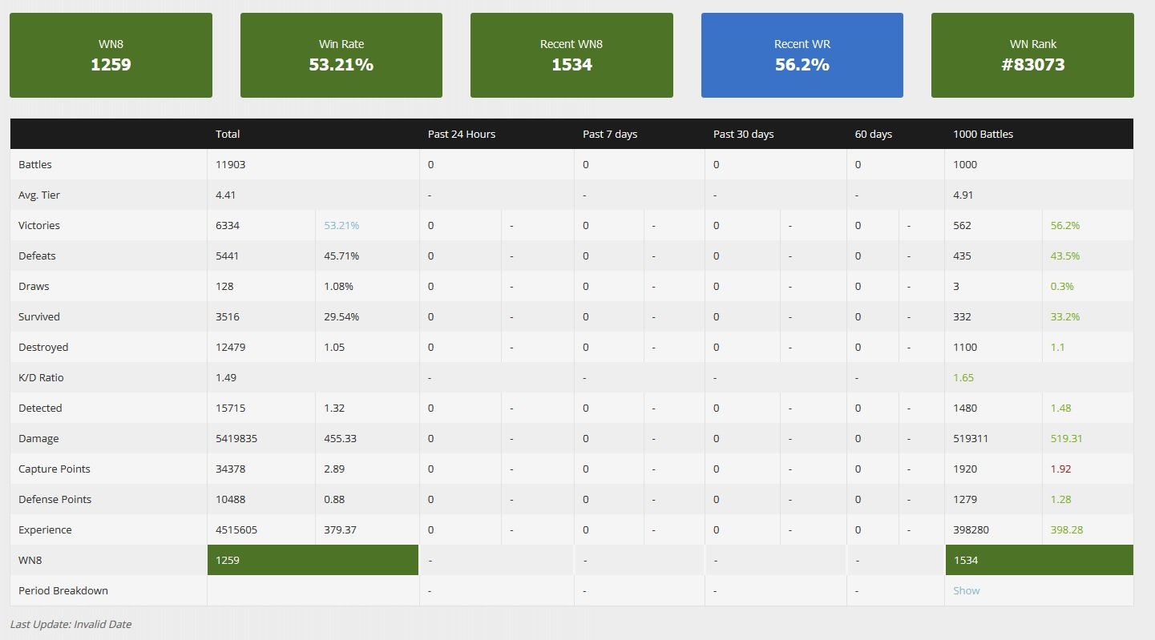Click the red 1.92 capture points value
The height and width of the screenshot is (640, 1155).
pyautogui.click(x=1060, y=469)
